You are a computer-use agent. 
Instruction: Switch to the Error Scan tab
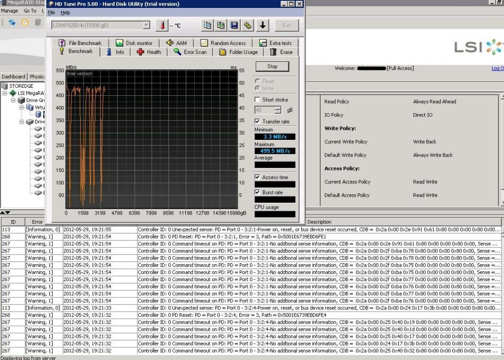[190, 52]
